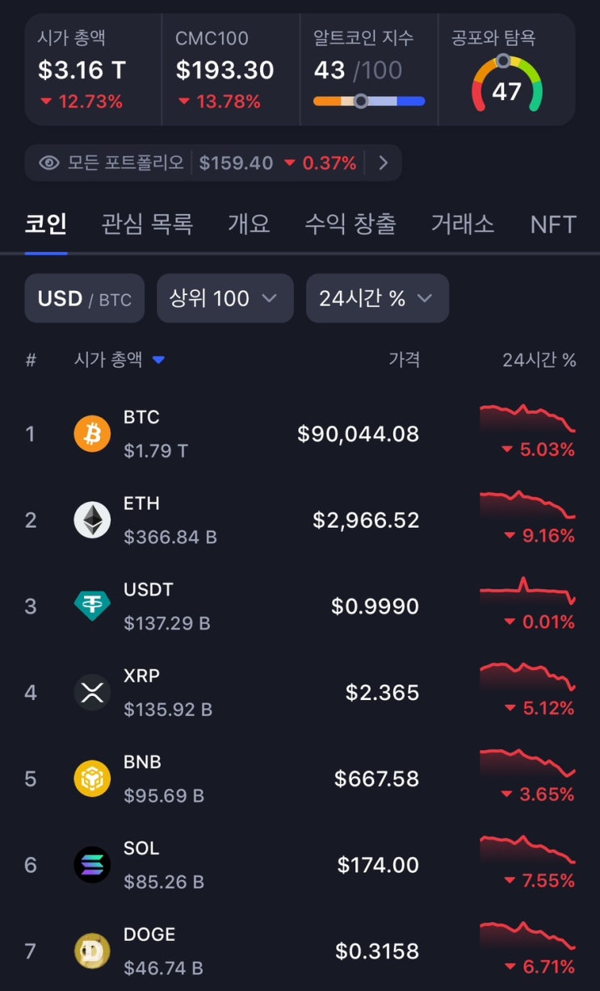Open BTC 24-hour sparkline chart
Screen dimensions: 600x991
[x=527, y=418]
